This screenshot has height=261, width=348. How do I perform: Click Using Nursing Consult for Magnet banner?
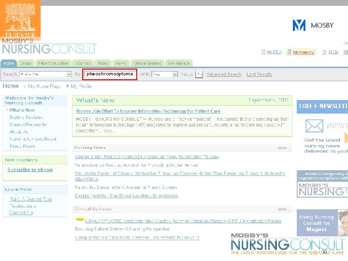coord(322,223)
